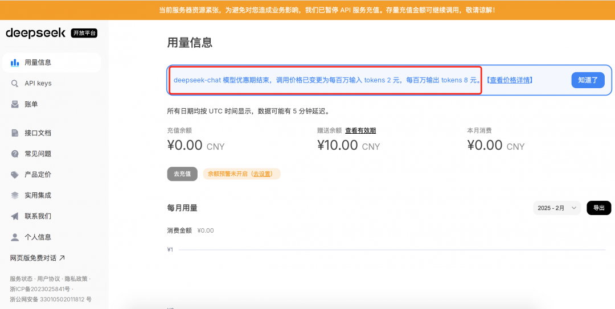Viewport: 615px width, 309px height.
Task: Click the 查看有效期 validity link
Action: coord(360,131)
